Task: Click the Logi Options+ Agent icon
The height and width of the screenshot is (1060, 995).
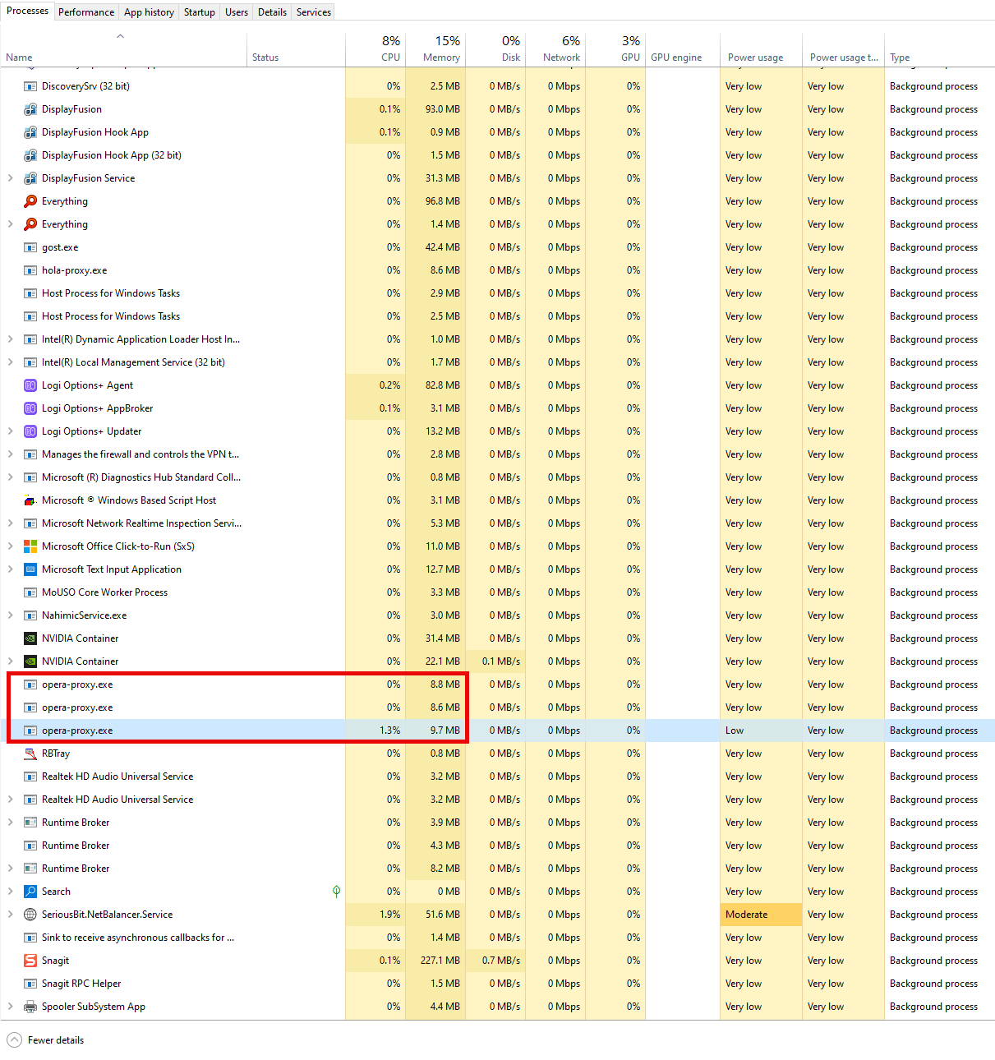Action: coord(30,385)
